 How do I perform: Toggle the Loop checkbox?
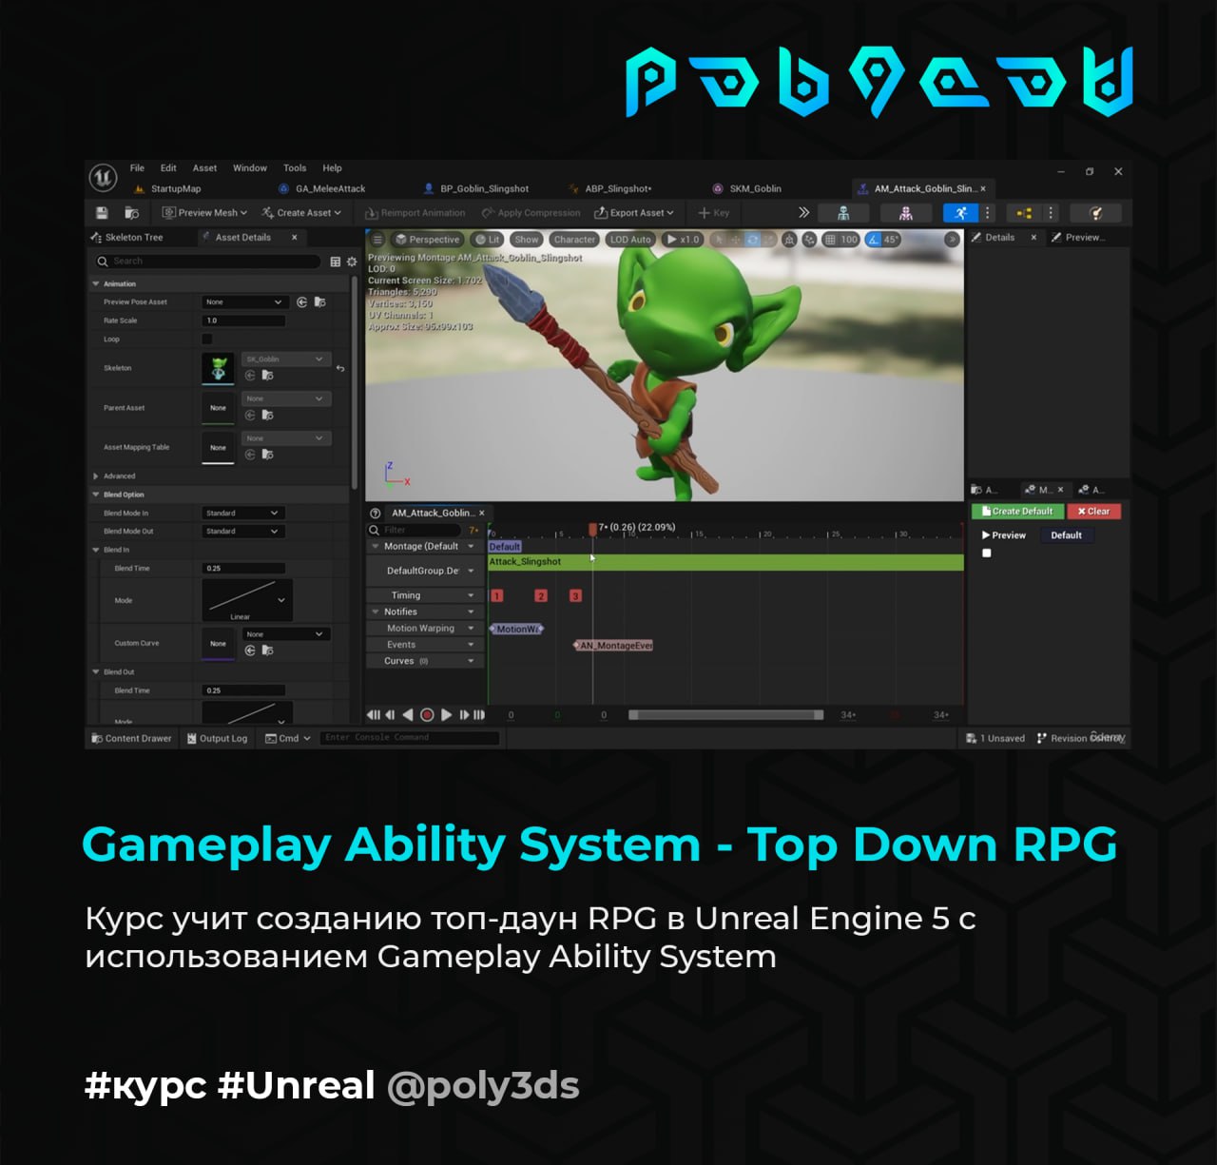[207, 339]
